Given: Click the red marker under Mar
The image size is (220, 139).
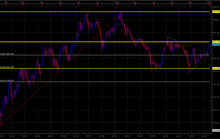Looking at the screenshot, I should click(23, 5).
